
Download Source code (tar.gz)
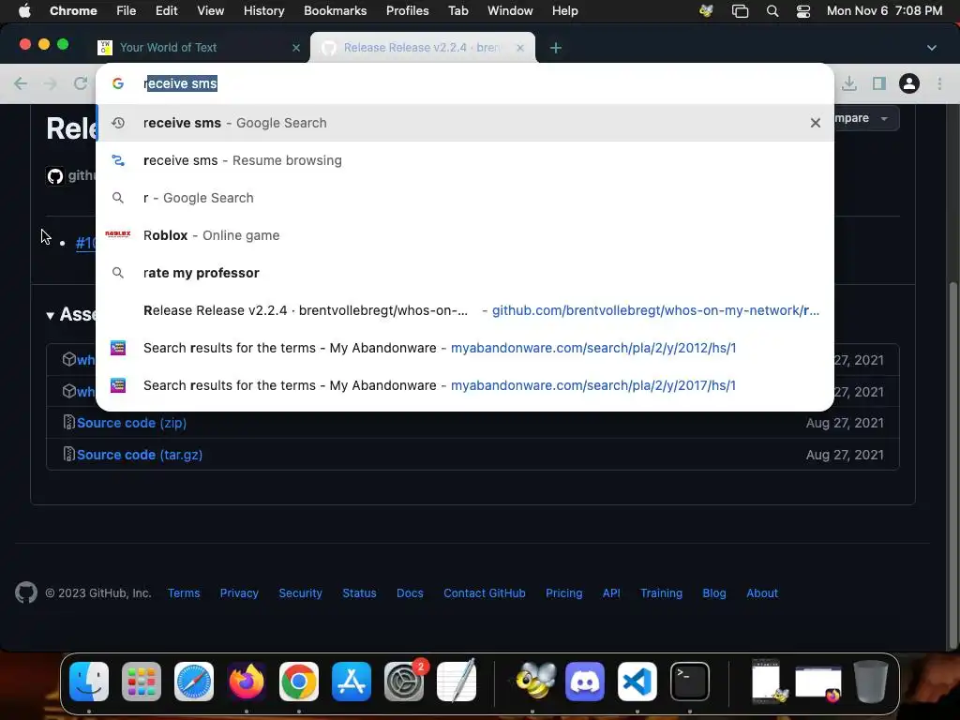pyautogui.click(x=140, y=455)
